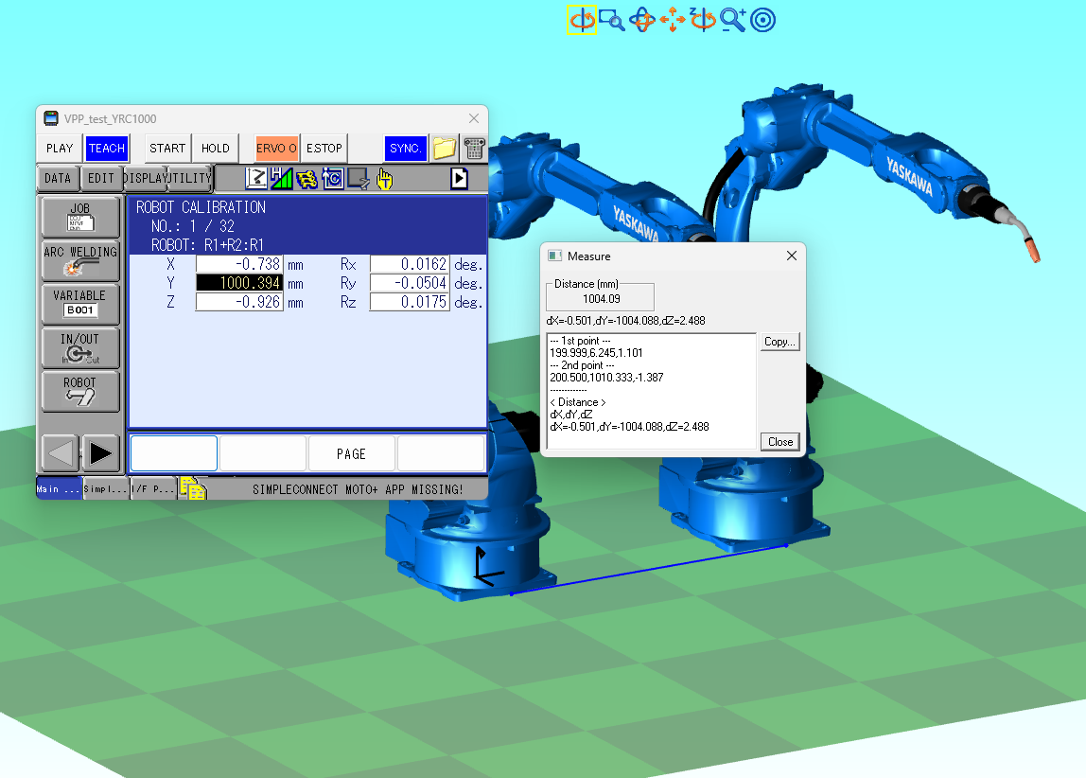1086x778 pixels.
Task: Activate the zoom in/out magnifier tool
Action: (x=733, y=20)
